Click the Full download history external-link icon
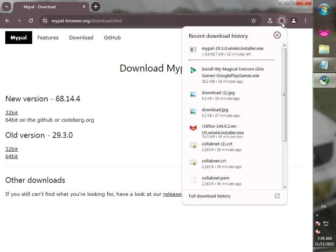Viewport: 336px width, 252px height. click(277, 196)
